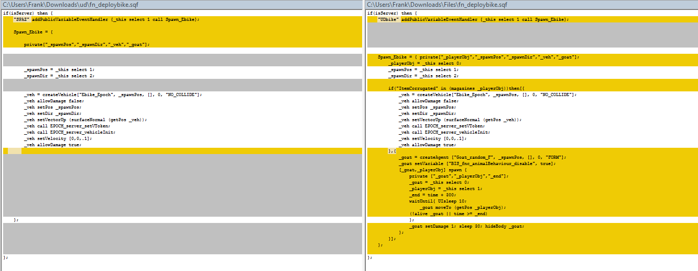Click "(!alive _goat || time >= _end)" line
The image size is (698, 271).
click(x=449, y=214)
